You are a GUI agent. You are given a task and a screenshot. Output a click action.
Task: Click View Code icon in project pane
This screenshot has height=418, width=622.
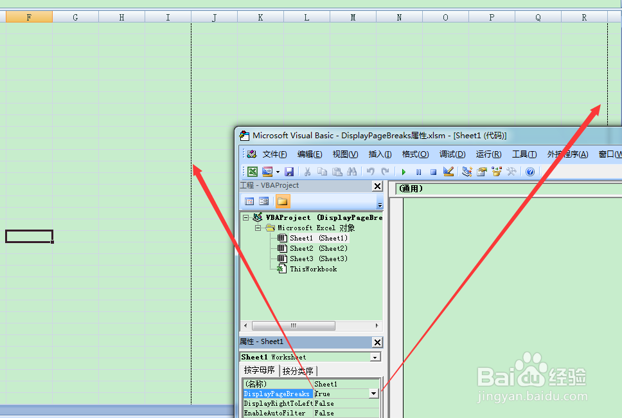point(249,201)
